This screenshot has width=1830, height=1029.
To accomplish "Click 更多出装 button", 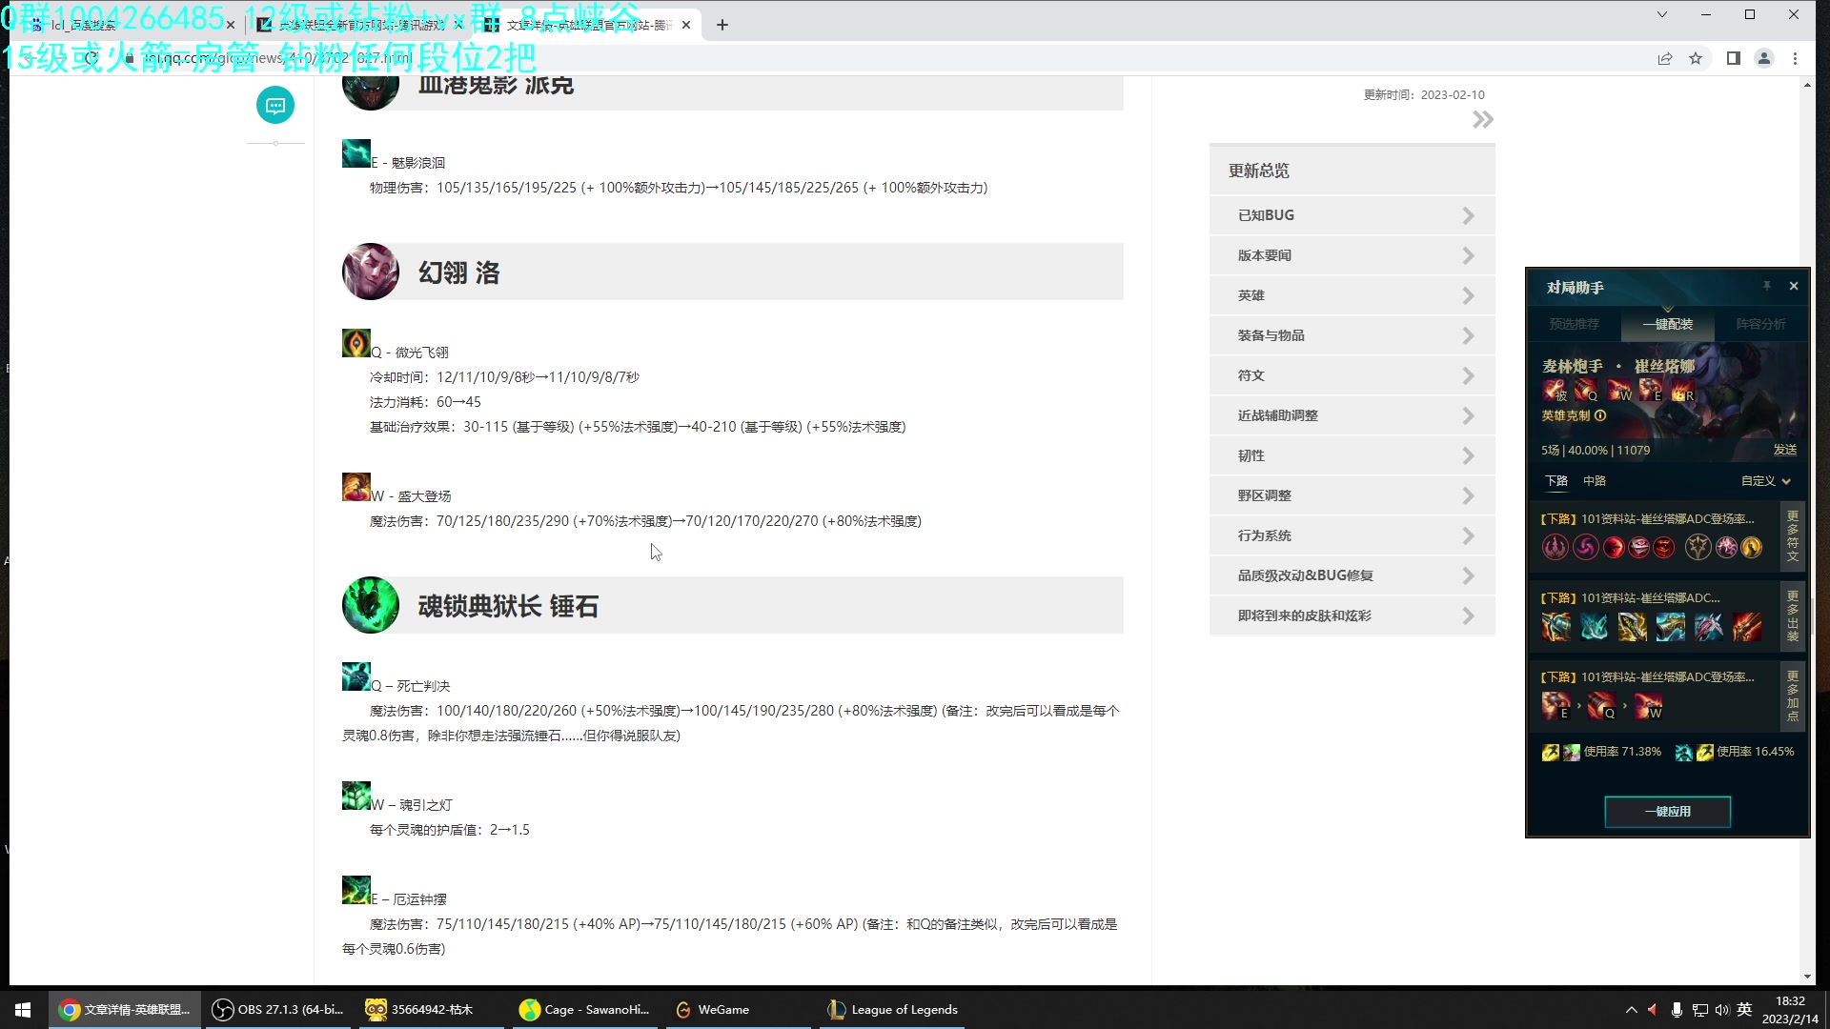I will point(1793,615).
